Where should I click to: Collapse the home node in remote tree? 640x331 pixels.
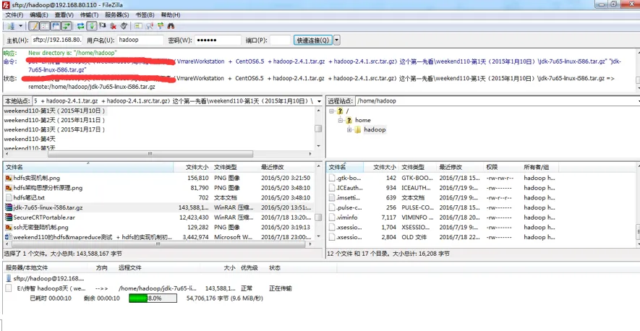pos(341,121)
